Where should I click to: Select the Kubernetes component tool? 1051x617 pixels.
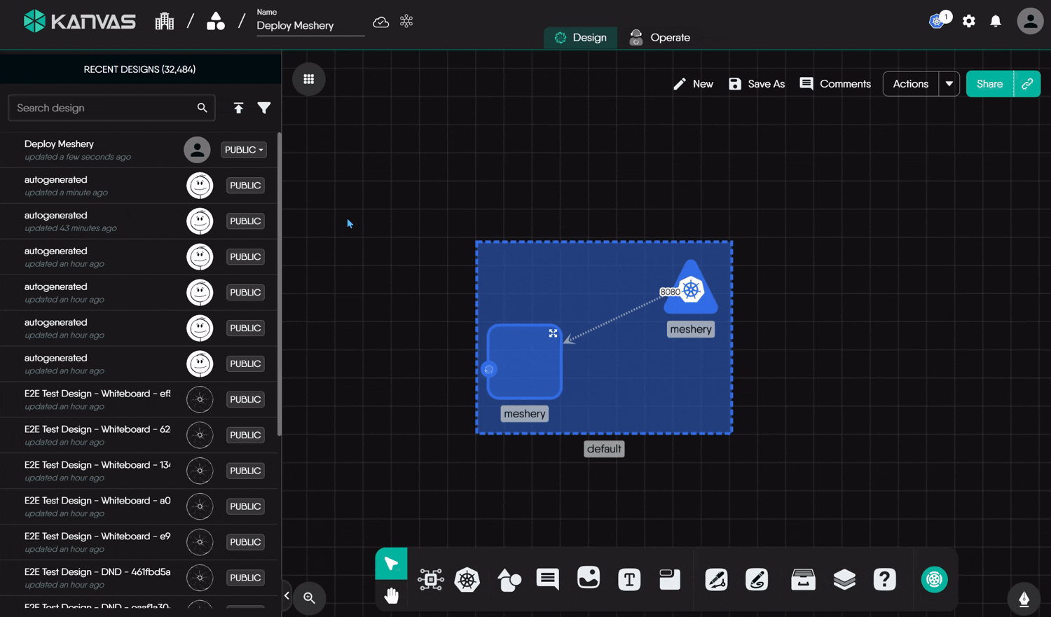(467, 579)
